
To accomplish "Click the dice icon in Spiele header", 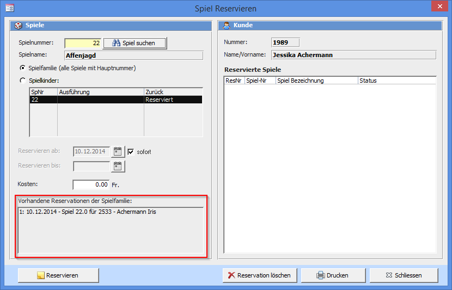I will click(18, 26).
